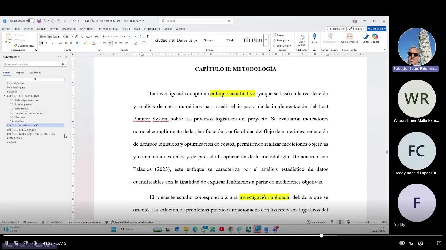The width and height of the screenshot is (446, 250).
Task: Open shading paint bucket
Action: click(136, 43)
